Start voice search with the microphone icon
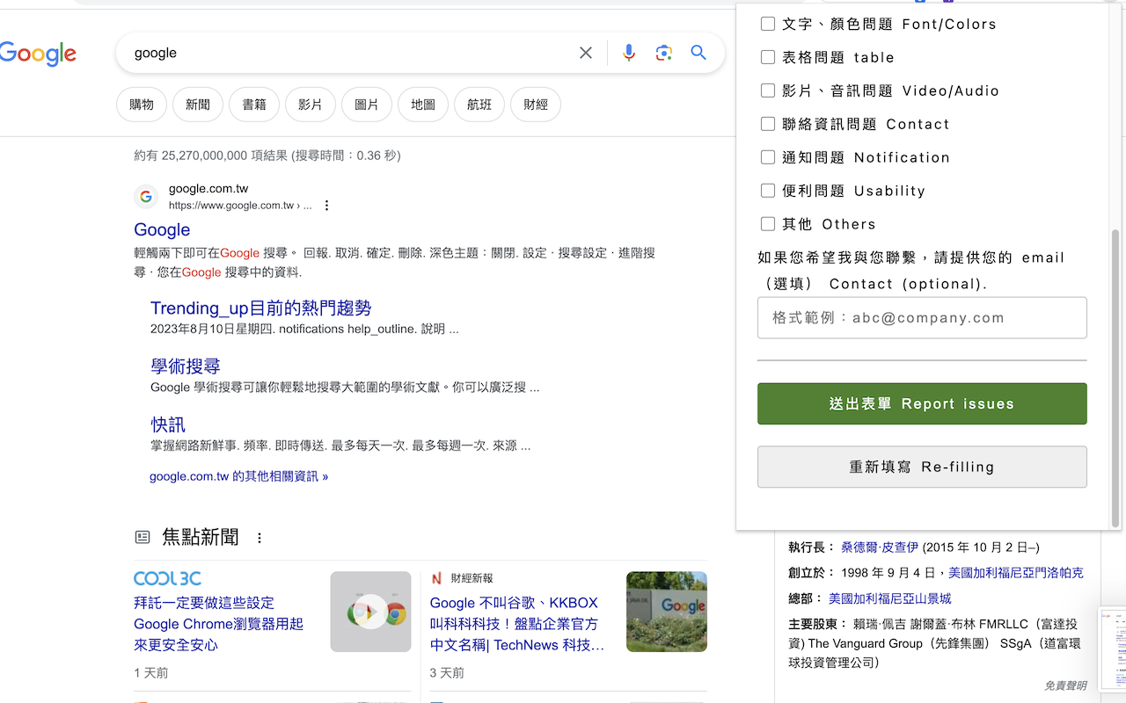 [x=628, y=53]
